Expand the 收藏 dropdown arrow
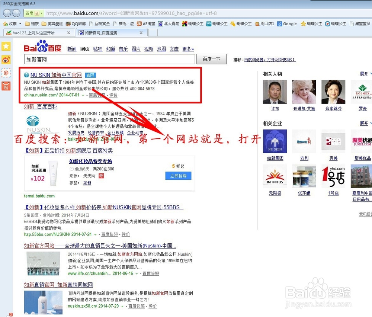The width and height of the screenshot is (372, 317). (20, 24)
